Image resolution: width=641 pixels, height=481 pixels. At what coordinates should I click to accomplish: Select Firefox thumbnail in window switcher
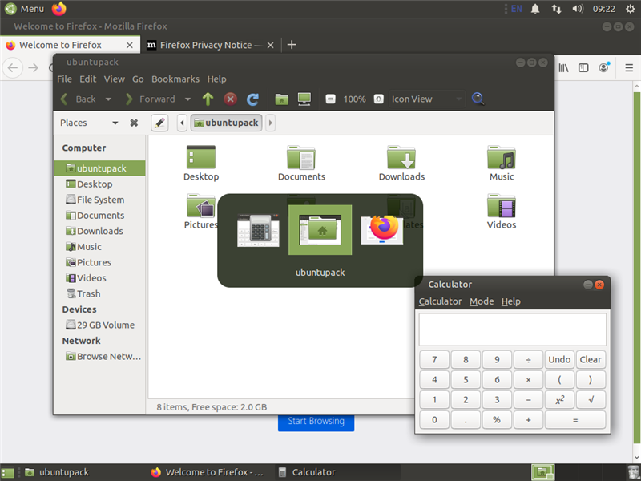(382, 230)
